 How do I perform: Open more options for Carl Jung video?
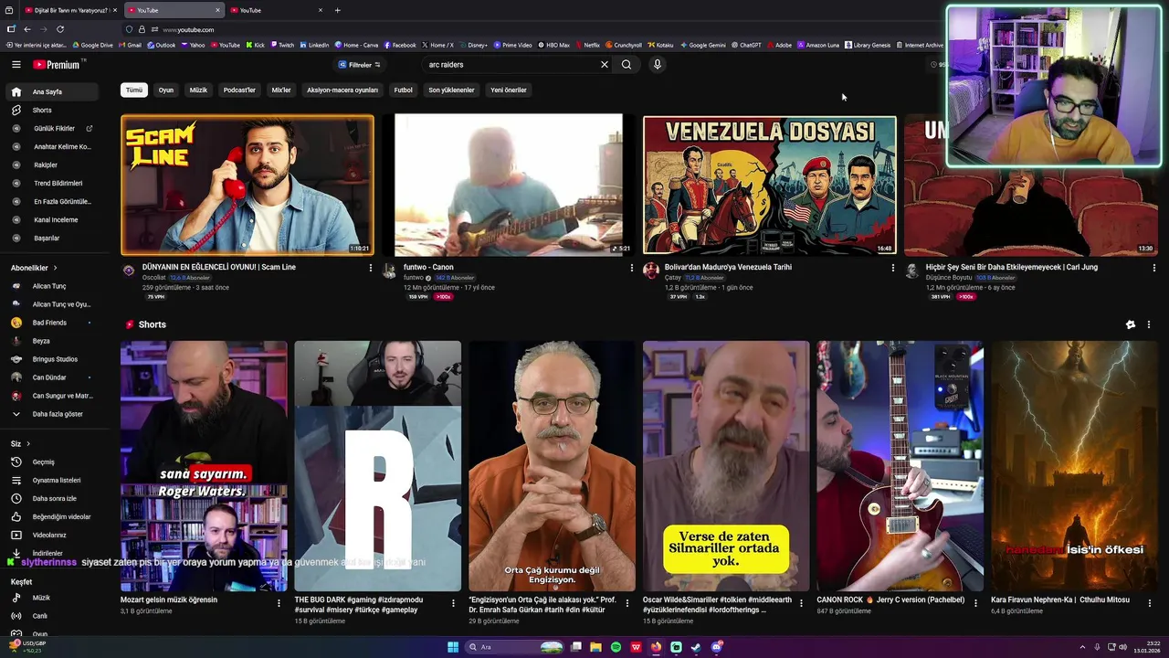[x=1153, y=268]
